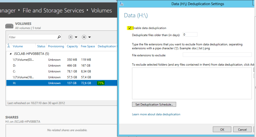Click the warning sort column icon
This screenshot has height=137, width=256.
(9, 46)
